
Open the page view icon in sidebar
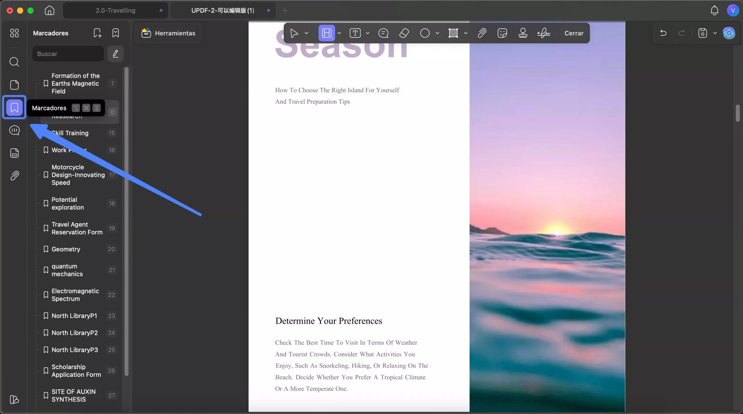point(14,85)
